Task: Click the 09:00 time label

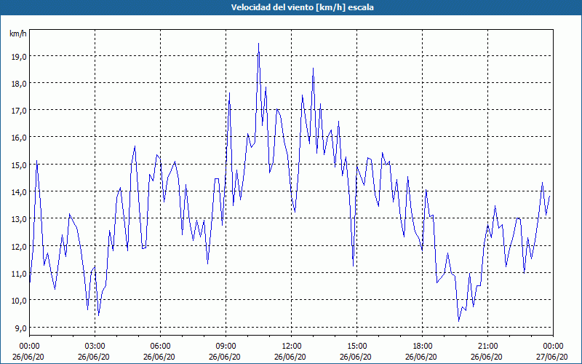Action: coord(226,347)
